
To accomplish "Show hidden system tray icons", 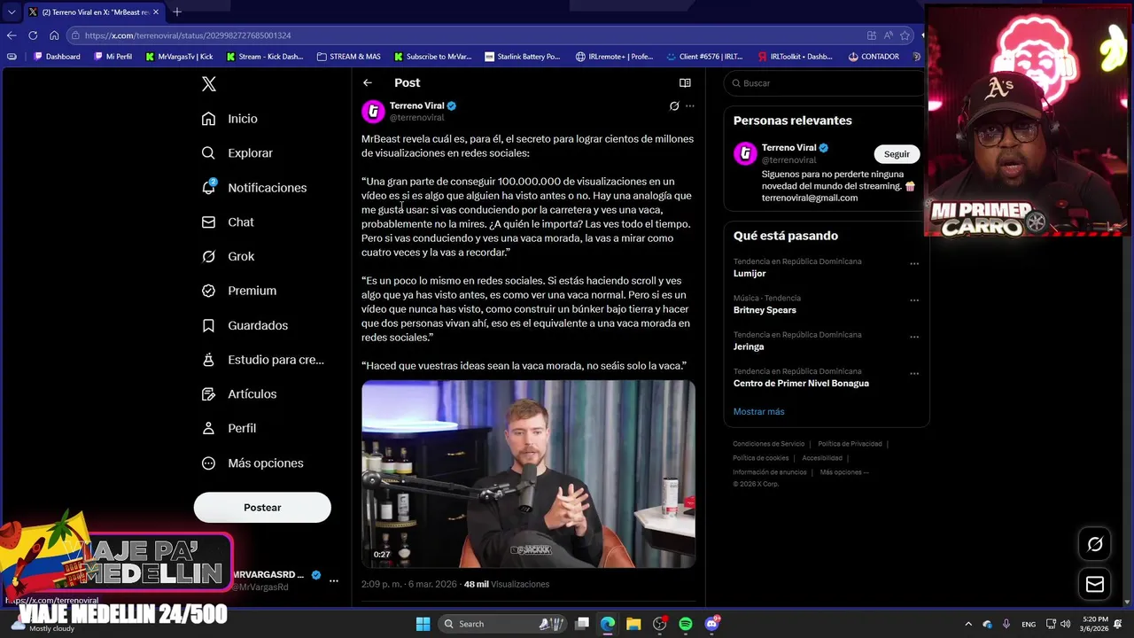I will tap(967, 624).
